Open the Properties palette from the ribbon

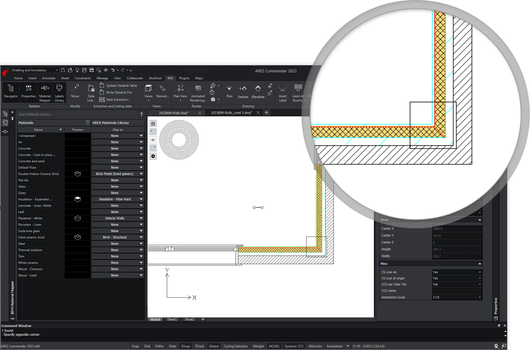(x=29, y=91)
